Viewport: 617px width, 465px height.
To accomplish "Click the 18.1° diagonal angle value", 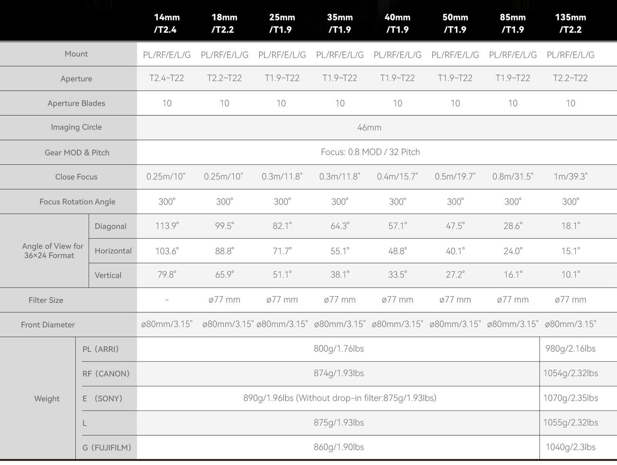I will [571, 226].
